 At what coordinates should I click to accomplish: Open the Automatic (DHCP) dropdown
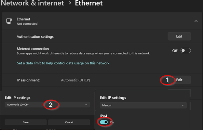pyautogui.click(x=48, y=105)
